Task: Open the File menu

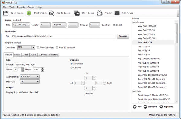Action: (x=5, y=7)
